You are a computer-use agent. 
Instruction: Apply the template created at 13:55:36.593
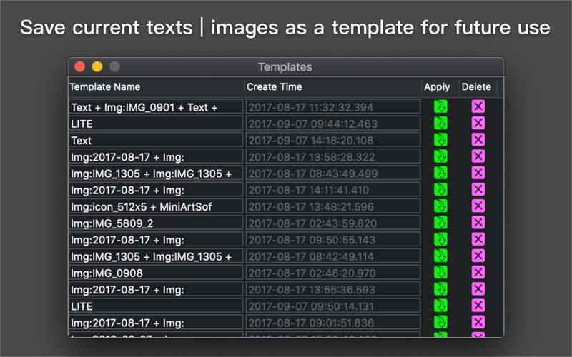pyautogui.click(x=440, y=289)
